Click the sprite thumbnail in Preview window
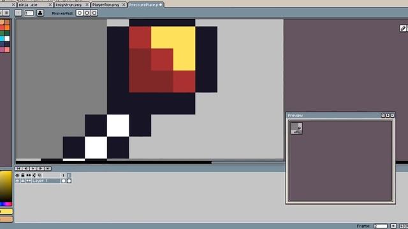Screen dimensions: 408x229 296,128
